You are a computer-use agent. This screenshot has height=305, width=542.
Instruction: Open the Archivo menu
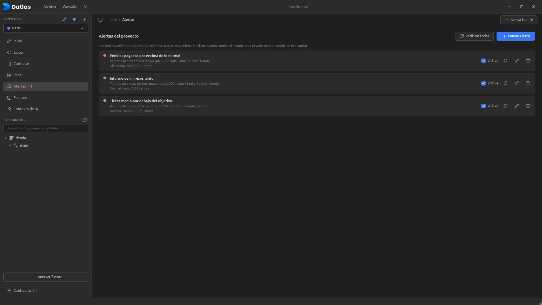click(49, 6)
